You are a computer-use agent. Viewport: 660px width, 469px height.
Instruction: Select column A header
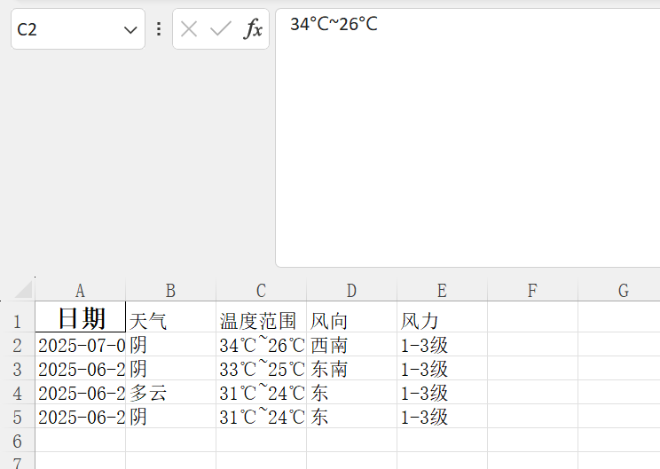pyautogui.click(x=80, y=291)
